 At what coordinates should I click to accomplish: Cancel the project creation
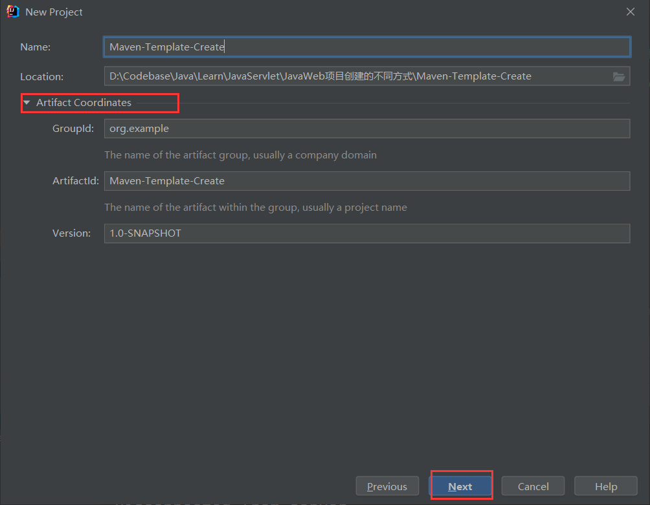pyautogui.click(x=533, y=486)
